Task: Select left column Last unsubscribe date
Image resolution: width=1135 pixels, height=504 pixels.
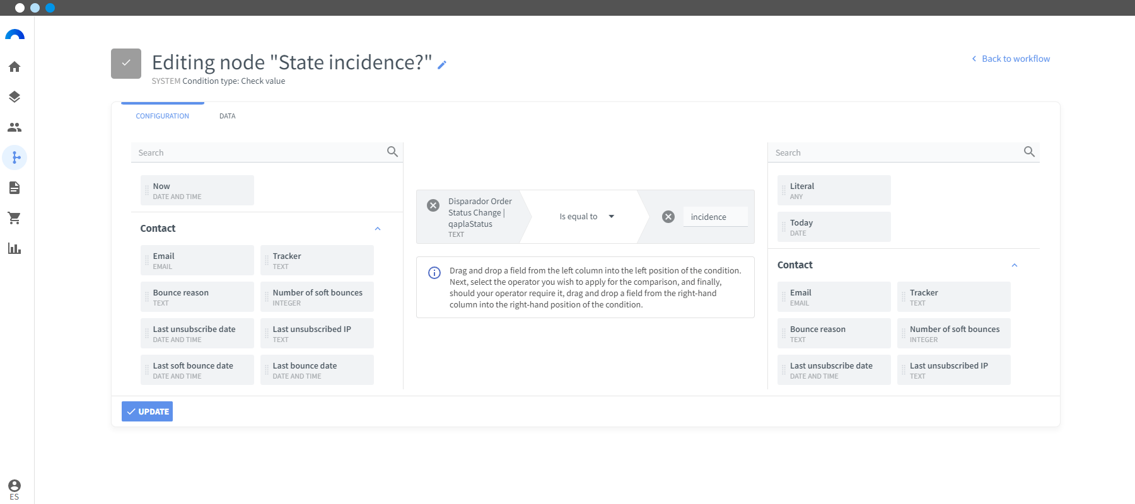Action: pyautogui.click(x=197, y=333)
